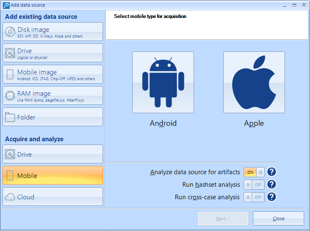The width and height of the screenshot is (310, 231).
Task: Click the Run hashset analysis label
Action: pyautogui.click(x=211, y=185)
